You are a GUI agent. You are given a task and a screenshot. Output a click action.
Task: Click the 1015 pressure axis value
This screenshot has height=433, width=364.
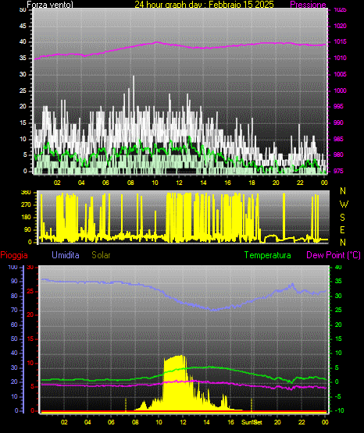pos(340,42)
